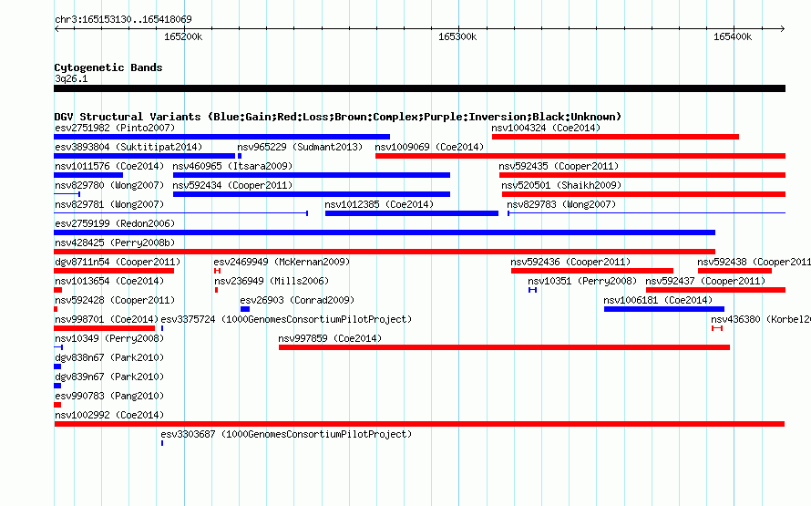Click the DGV Structural Variants track title

coord(338,117)
